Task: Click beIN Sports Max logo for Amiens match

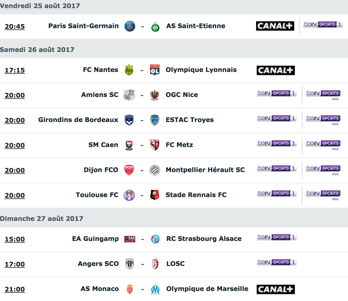Action: point(323,95)
